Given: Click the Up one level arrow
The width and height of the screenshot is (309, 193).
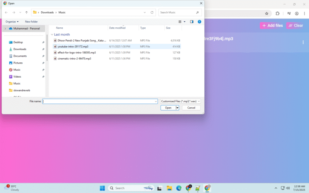Looking at the screenshot, I should 27,12.
